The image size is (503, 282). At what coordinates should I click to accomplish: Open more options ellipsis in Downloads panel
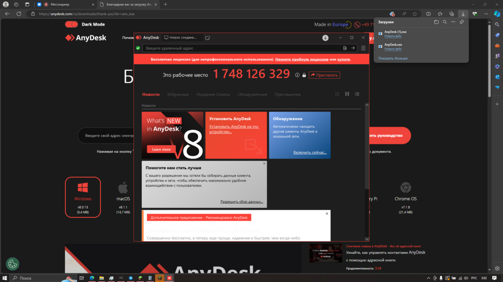tap(453, 22)
